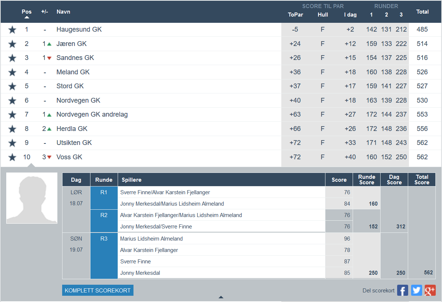The height and width of the screenshot is (302, 442).
Task: Toggle favorite star for Jæren GK
Action: (x=12, y=44)
